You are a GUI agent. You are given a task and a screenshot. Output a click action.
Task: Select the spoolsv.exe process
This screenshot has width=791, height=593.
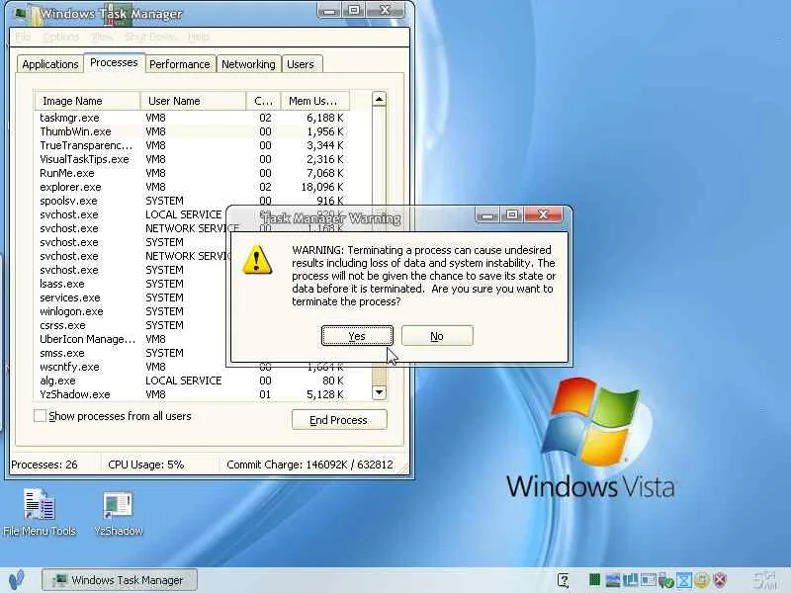click(192, 201)
